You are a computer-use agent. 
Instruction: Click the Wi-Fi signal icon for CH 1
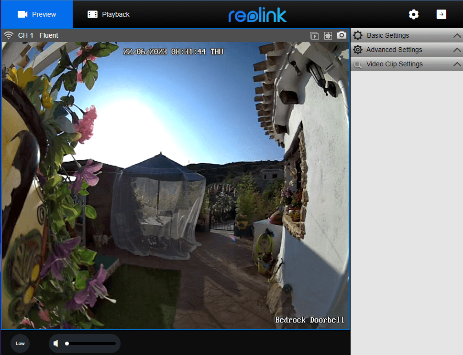(8, 35)
